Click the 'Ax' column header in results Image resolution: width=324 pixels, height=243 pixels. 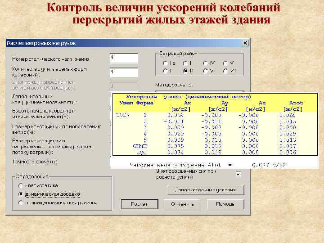point(187,103)
